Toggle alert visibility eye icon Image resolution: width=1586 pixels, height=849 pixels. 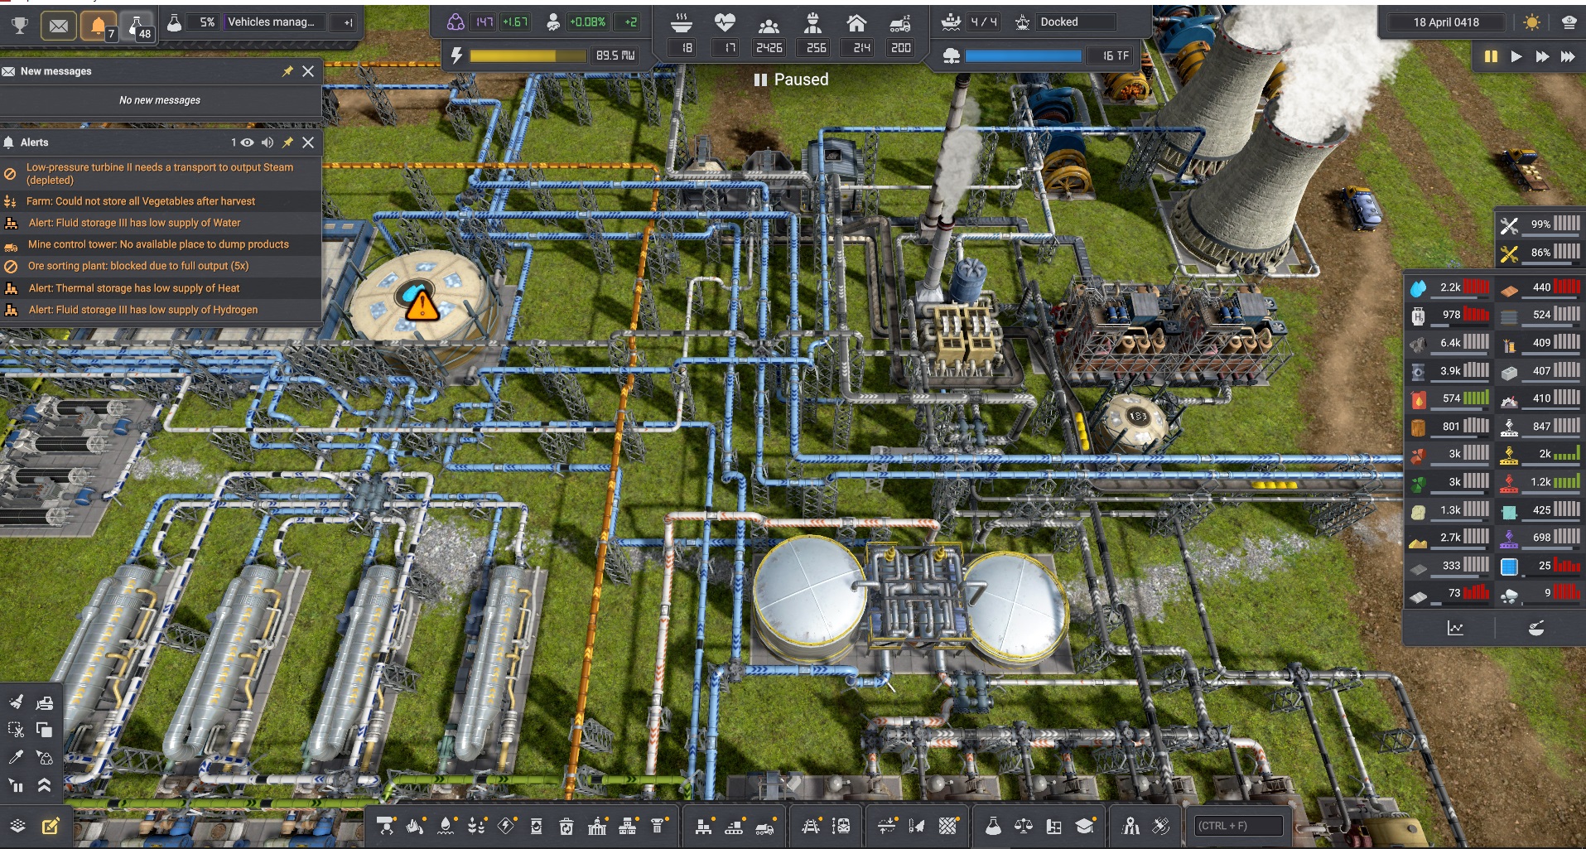tap(247, 142)
